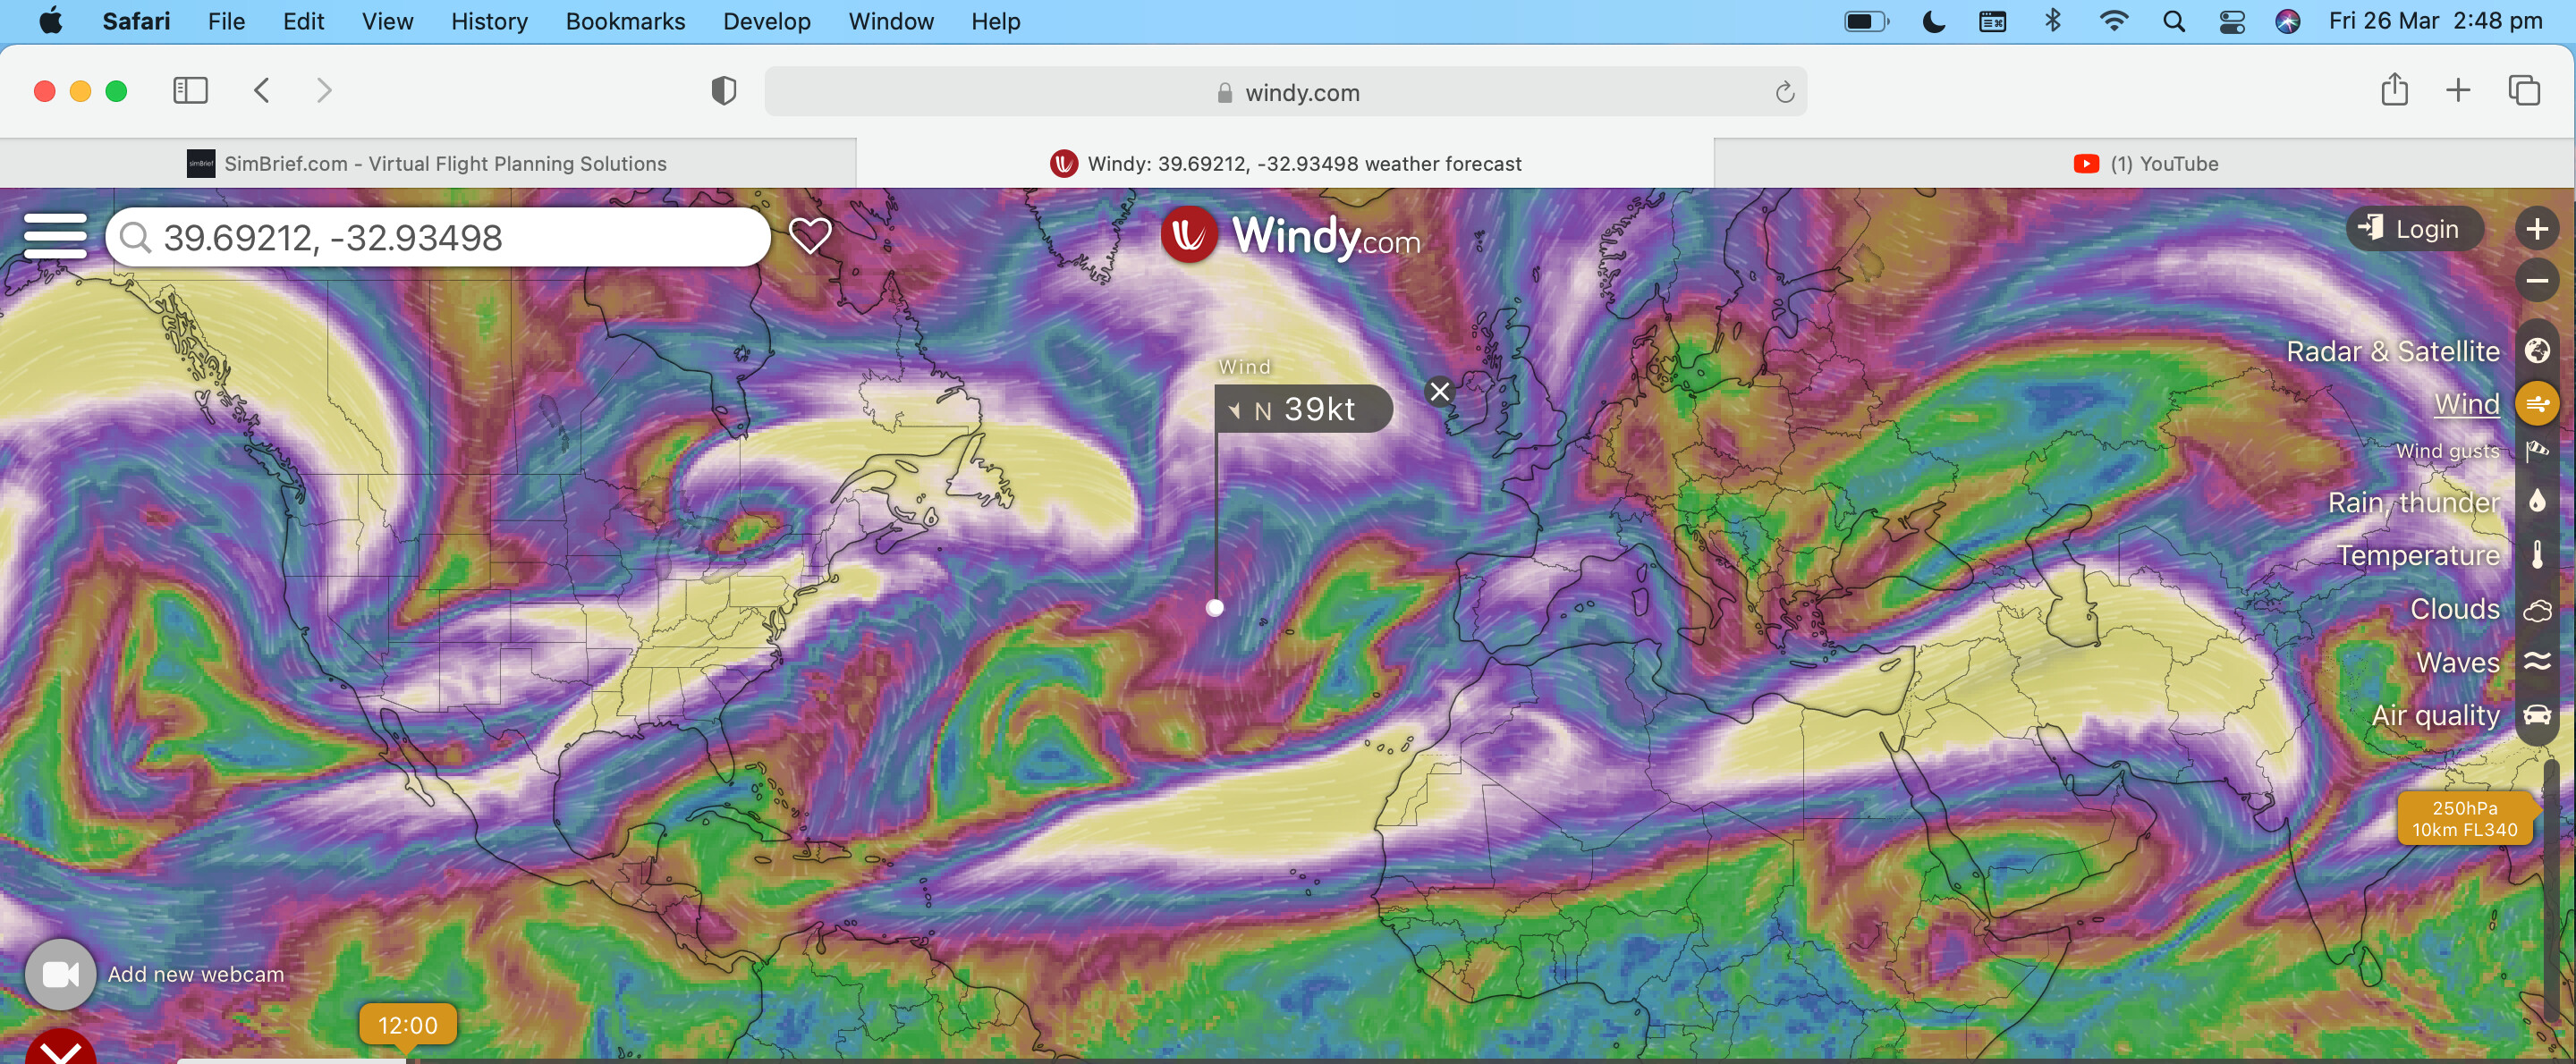Show the Clouds layer icon
Viewport: 2576px width, 1064px height.
[2536, 609]
